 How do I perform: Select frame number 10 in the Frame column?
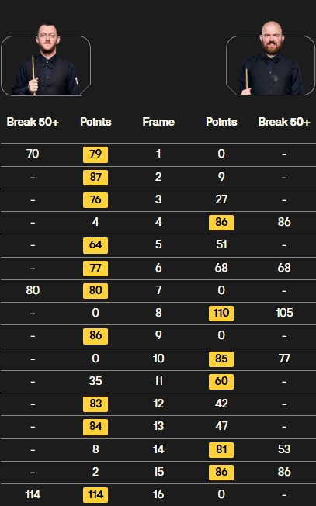[158, 359]
